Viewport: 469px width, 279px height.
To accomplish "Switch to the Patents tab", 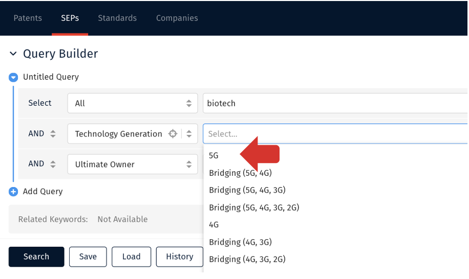I will [x=28, y=18].
